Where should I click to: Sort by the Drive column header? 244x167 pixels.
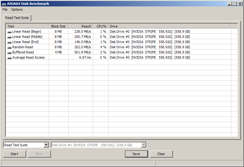tap(169, 26)
